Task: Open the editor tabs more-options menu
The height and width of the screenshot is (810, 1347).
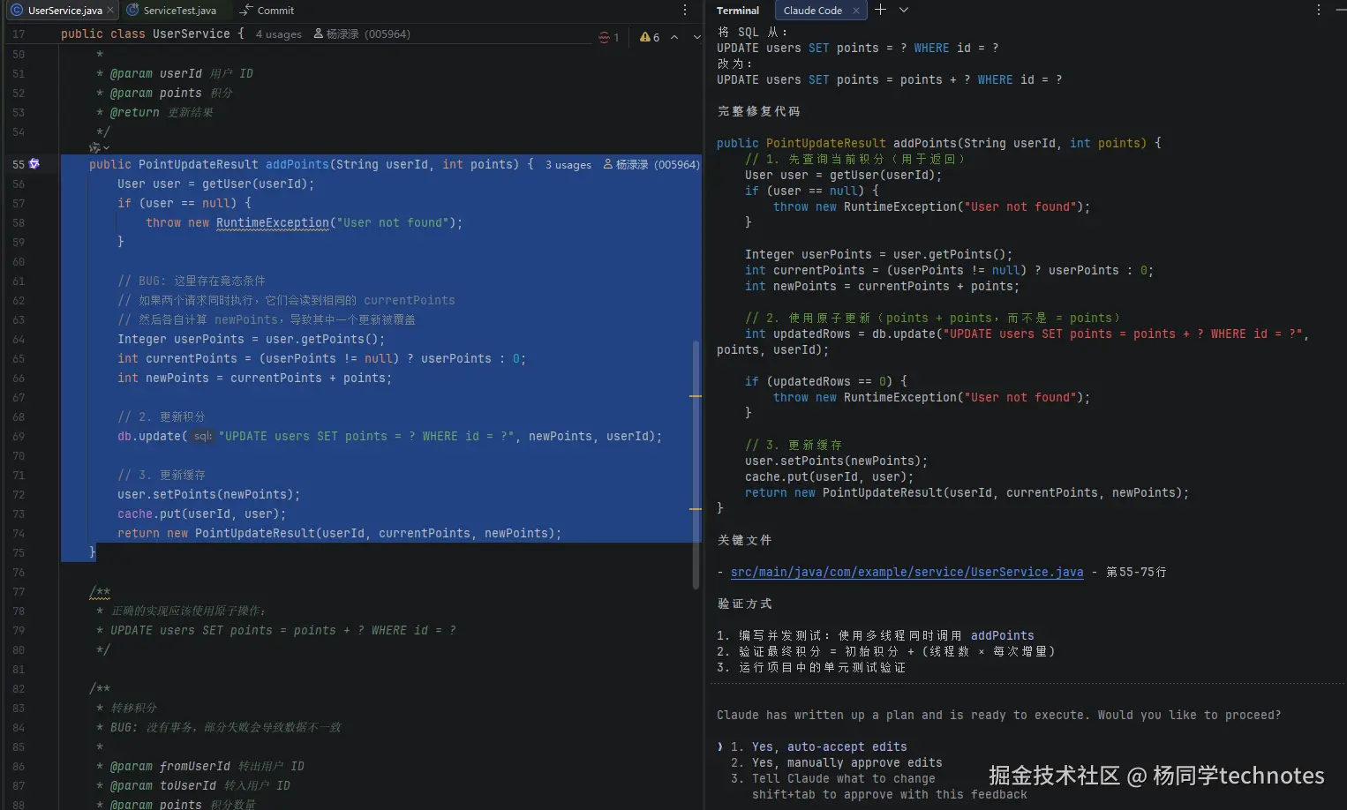Action: tap(685, 11)
